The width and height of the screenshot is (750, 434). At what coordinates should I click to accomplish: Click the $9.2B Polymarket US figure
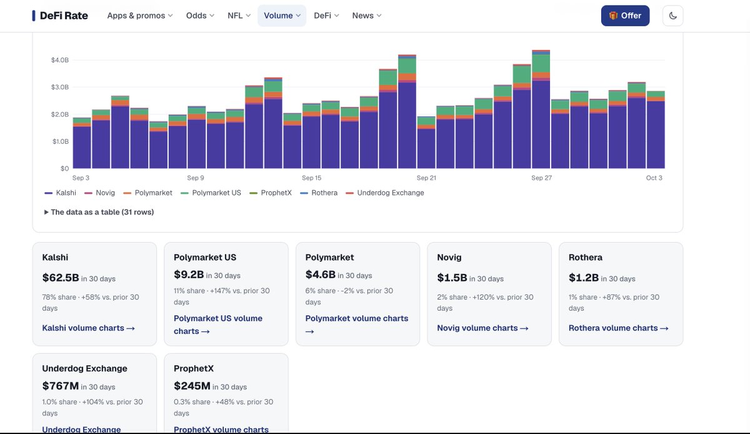(189, 274)
